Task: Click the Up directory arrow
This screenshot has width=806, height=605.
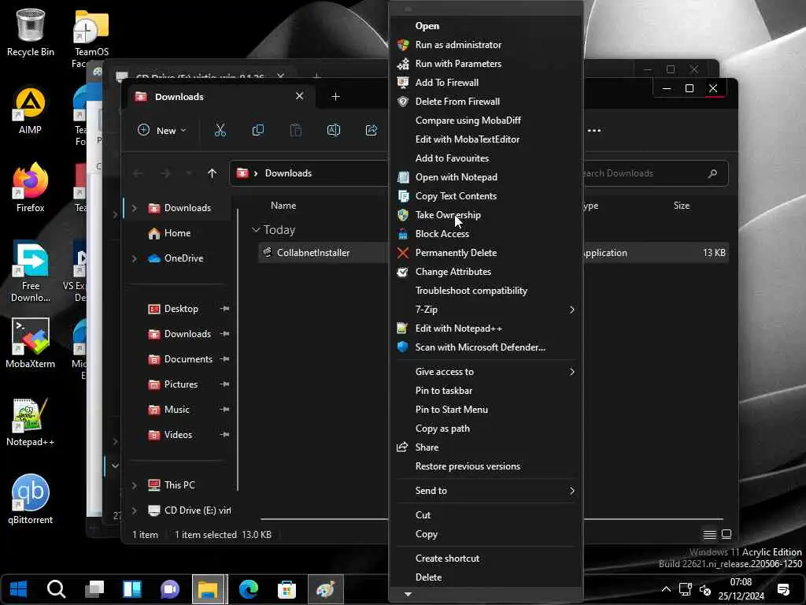Action: pos(212,173)
